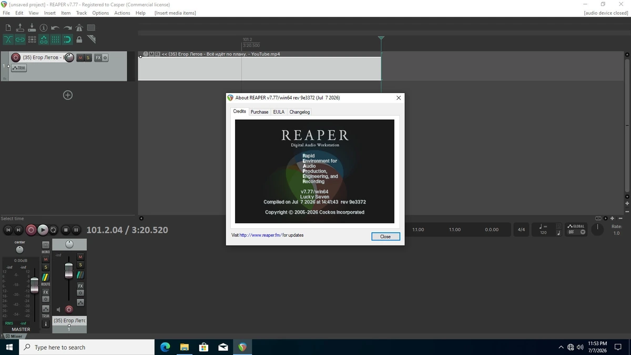Click the crossed-out triangle toolbar icon
631x355 pixels.
(x=91, y=39)
